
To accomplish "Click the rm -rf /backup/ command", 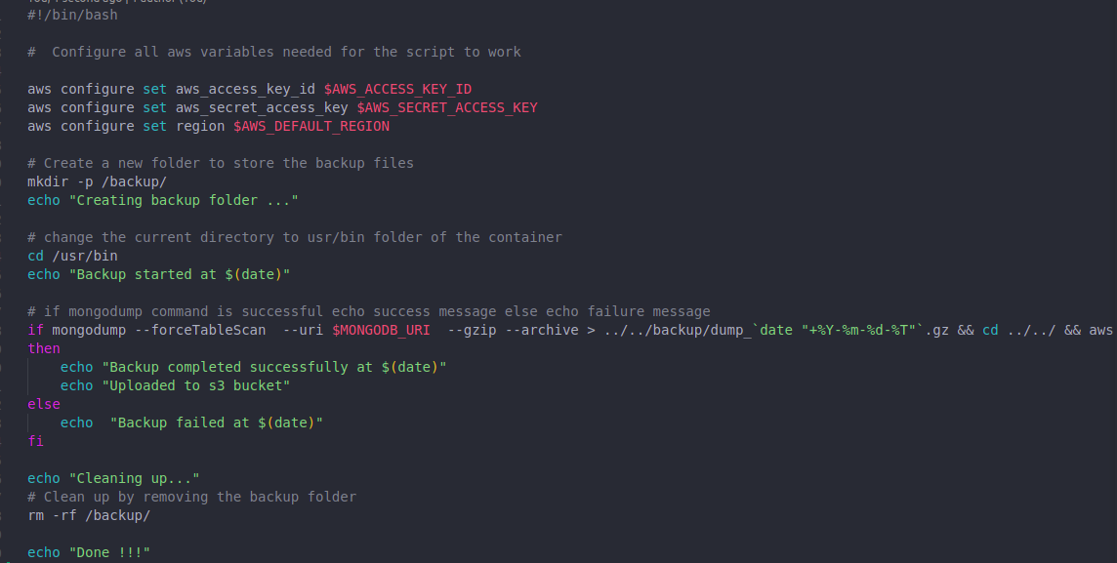I will pos(89,515).
